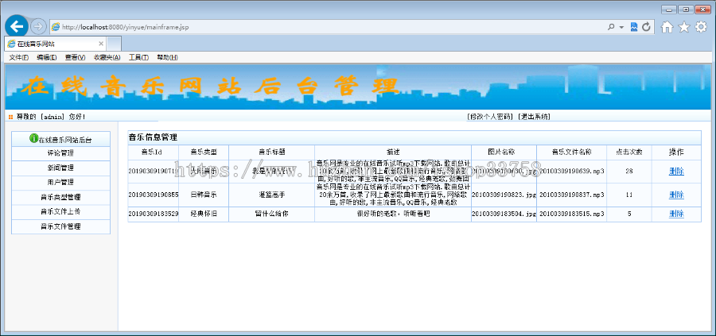
Task: Click the click count 11 cell
Action: pos(629,195)
